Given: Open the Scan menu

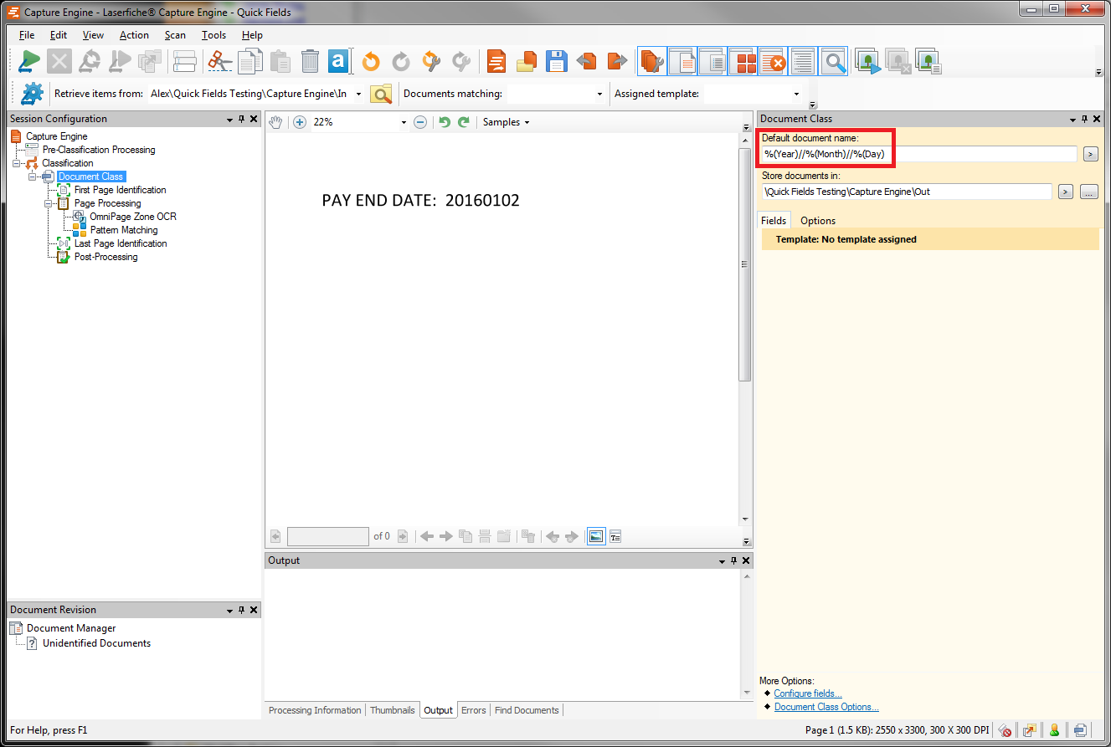Looking at the screenshot, I should coord(175,35).
